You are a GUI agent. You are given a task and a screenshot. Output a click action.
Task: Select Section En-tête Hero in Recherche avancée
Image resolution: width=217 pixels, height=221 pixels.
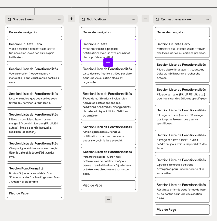[x=182, y=48]
